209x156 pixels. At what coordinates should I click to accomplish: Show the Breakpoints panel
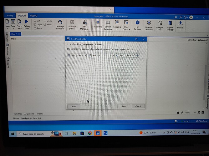coord(26,118)
